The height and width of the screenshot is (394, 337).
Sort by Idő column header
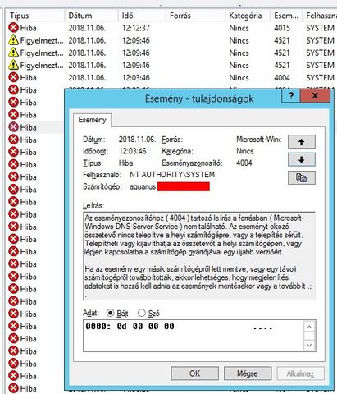pyautogui.click(x=142, y=16)
